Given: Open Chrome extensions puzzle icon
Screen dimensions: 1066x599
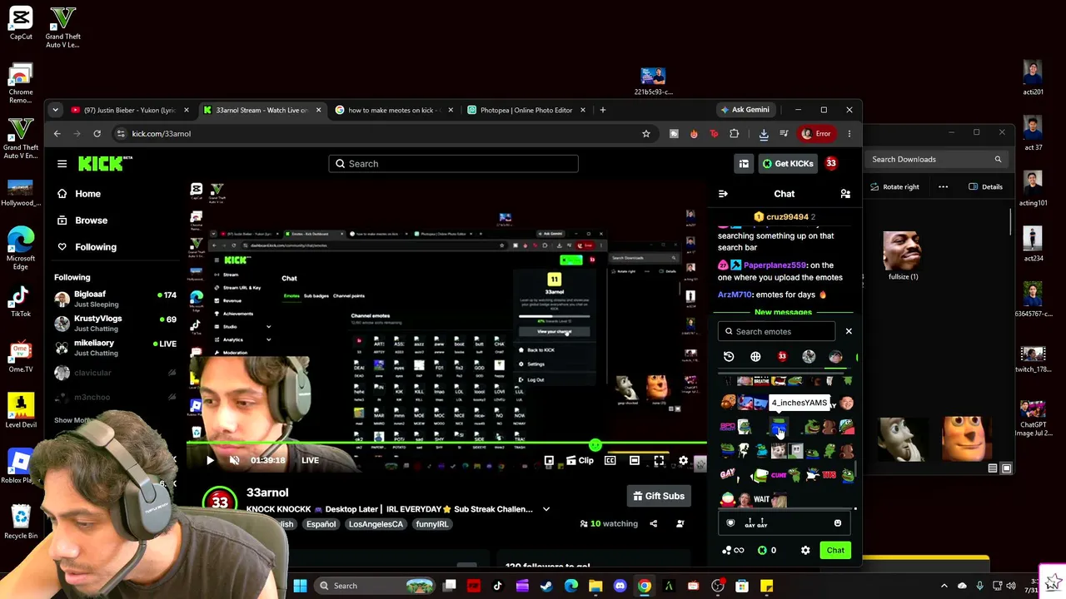Looking at the screenshot, I should point(734,133).
